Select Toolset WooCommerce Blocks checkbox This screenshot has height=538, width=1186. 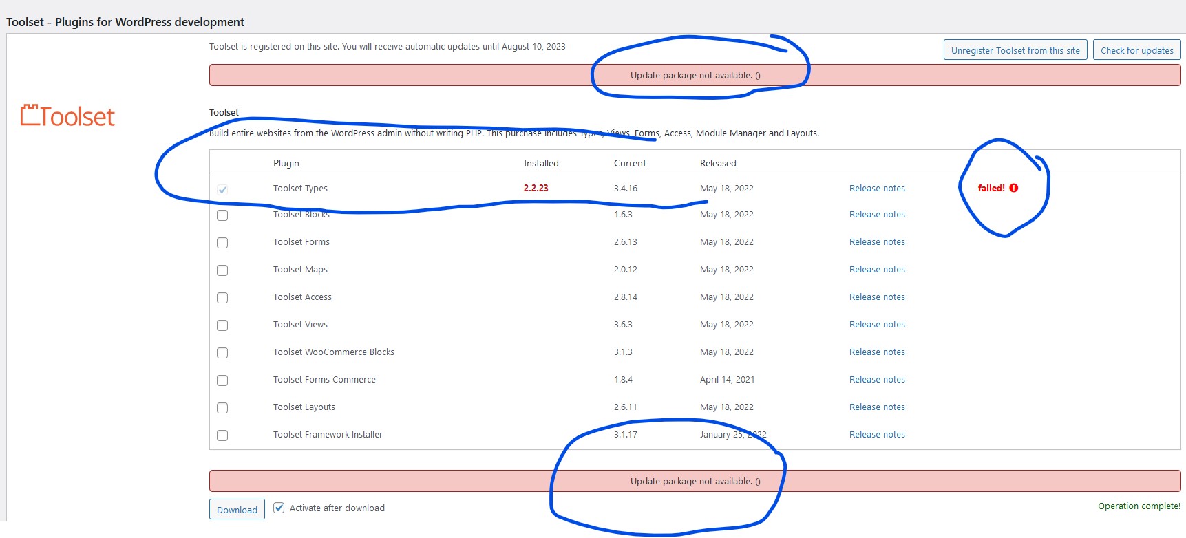pos(222,353)
